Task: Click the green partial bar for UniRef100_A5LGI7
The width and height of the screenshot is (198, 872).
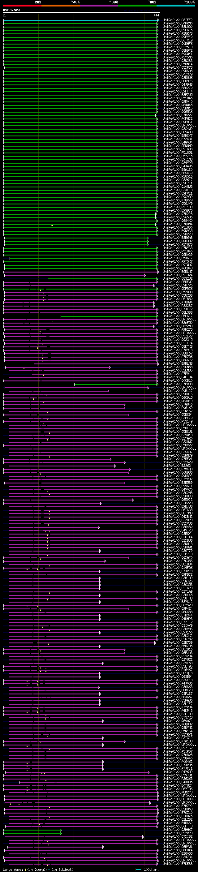Action: 109,316
